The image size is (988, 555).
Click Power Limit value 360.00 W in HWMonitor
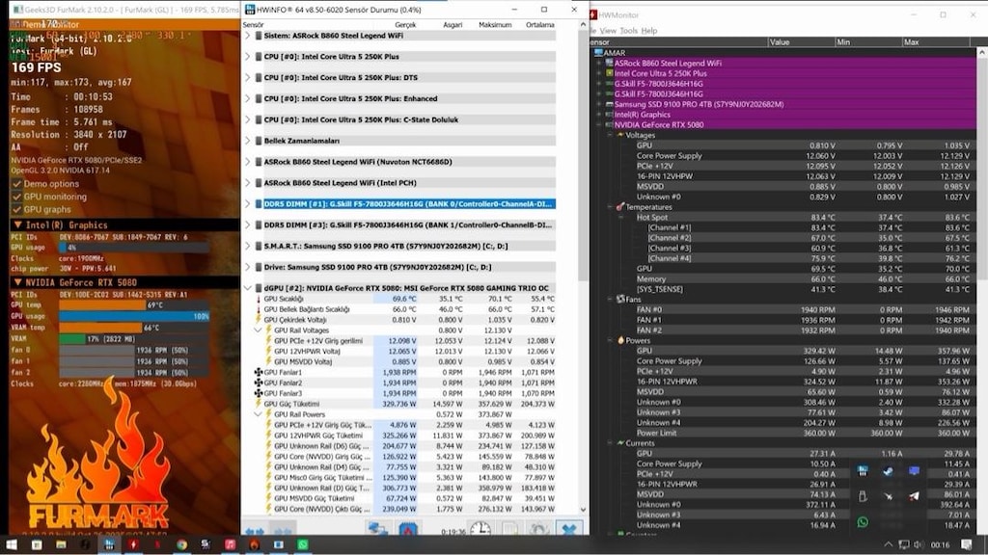pyautogui.click(x=819, y=433)
